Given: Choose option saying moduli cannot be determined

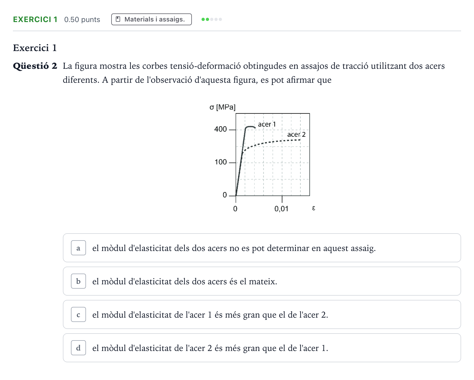Looking at the screenshot, I should (x=262, y=248).
